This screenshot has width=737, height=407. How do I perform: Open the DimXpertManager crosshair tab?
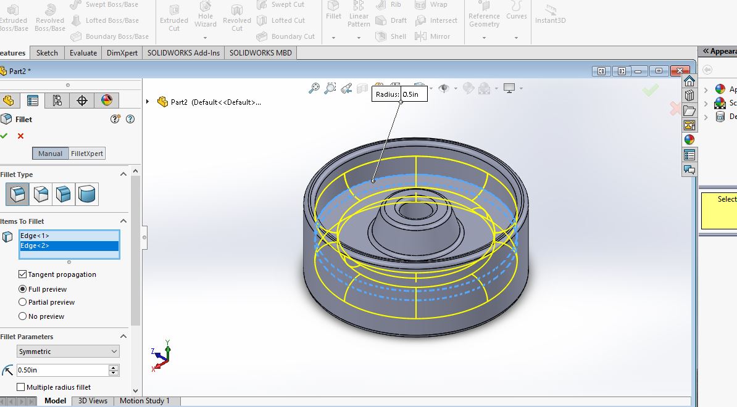(81, 101)
